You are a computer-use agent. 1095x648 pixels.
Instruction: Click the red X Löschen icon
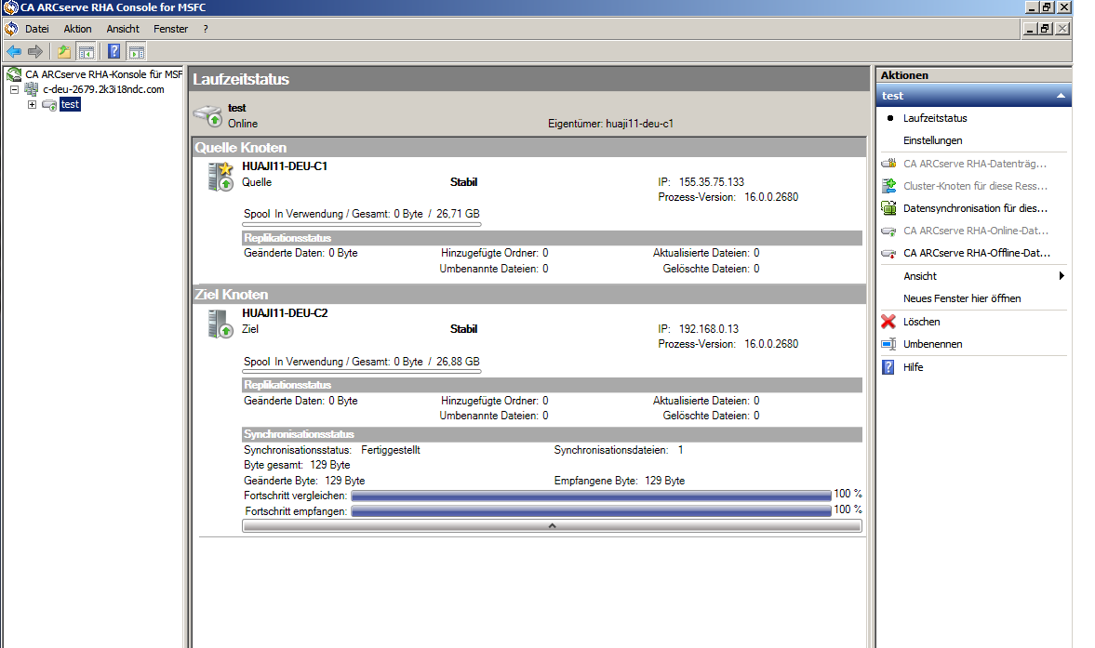[x=888, y=322]
